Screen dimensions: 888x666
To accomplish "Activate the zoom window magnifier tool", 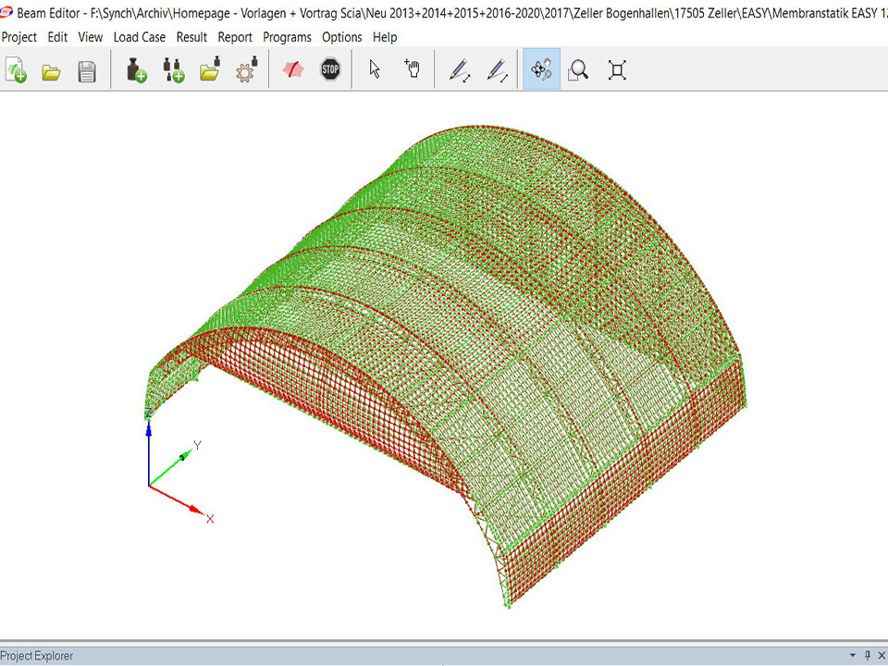I will point(579,70).
